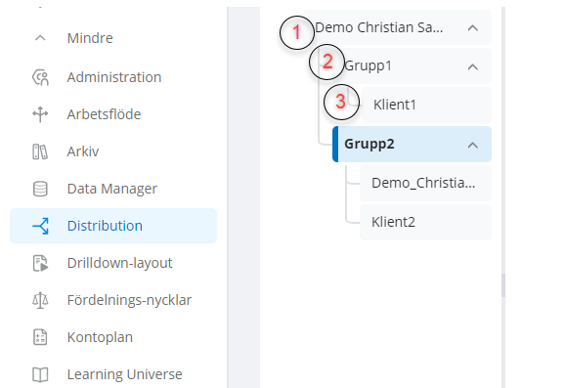Open Administration in the sidebar
The height and width of the screenshot is (388, 566).
pos(114,77)
